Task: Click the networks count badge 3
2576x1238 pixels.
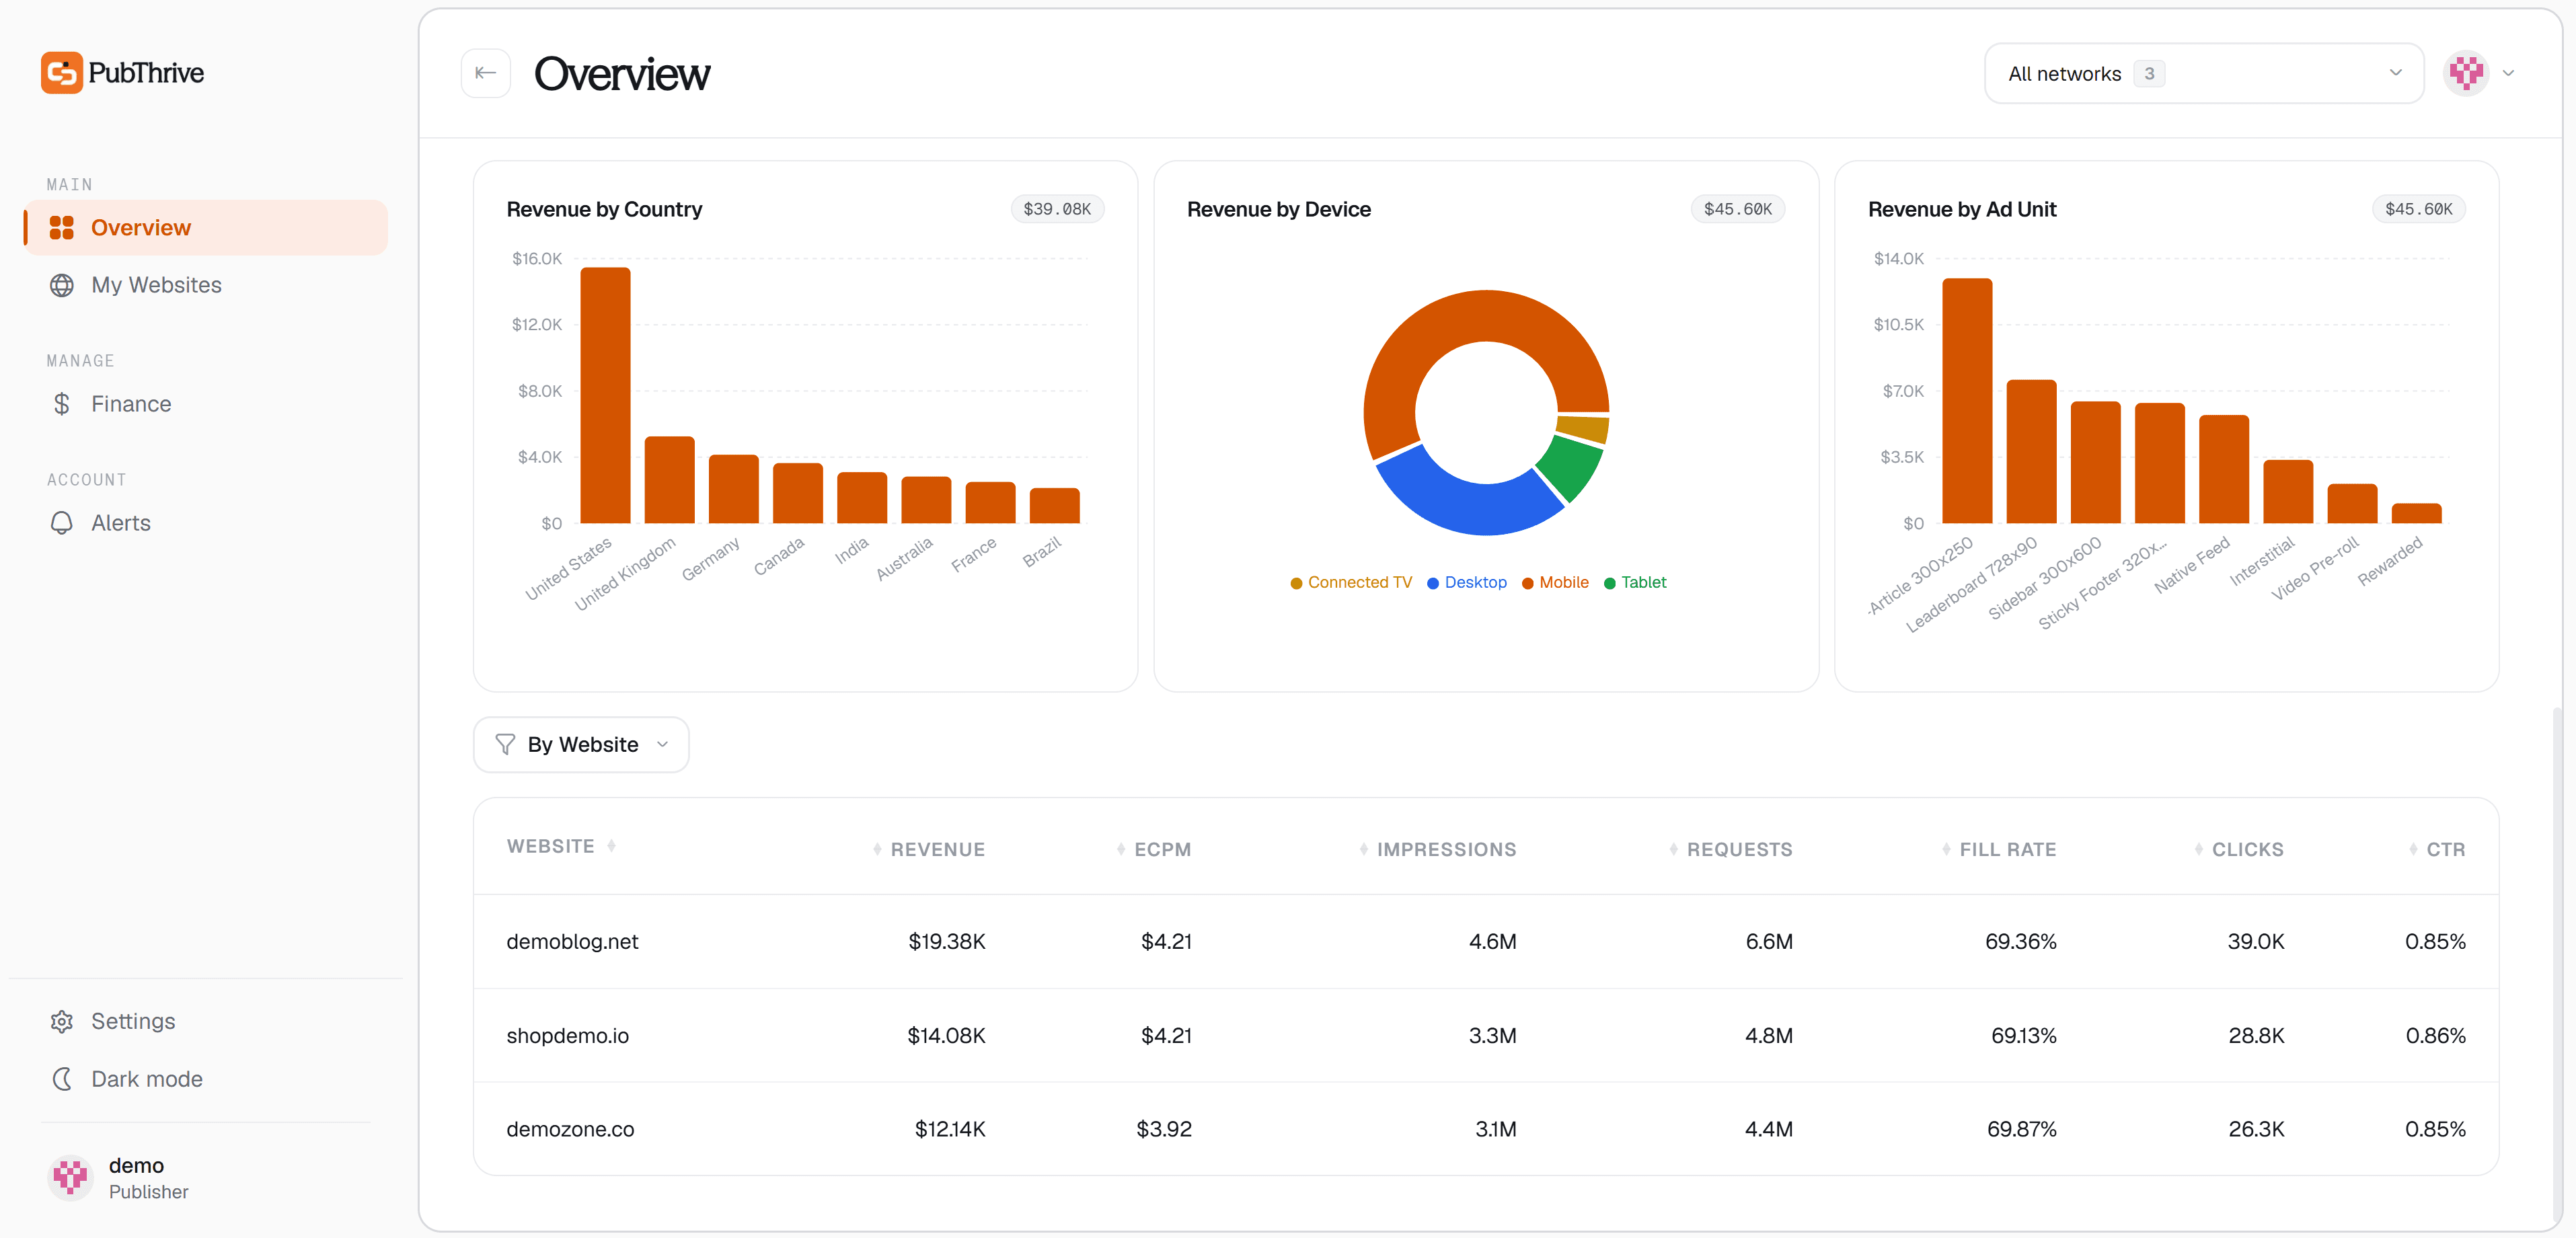Action: click(2149, 73)
